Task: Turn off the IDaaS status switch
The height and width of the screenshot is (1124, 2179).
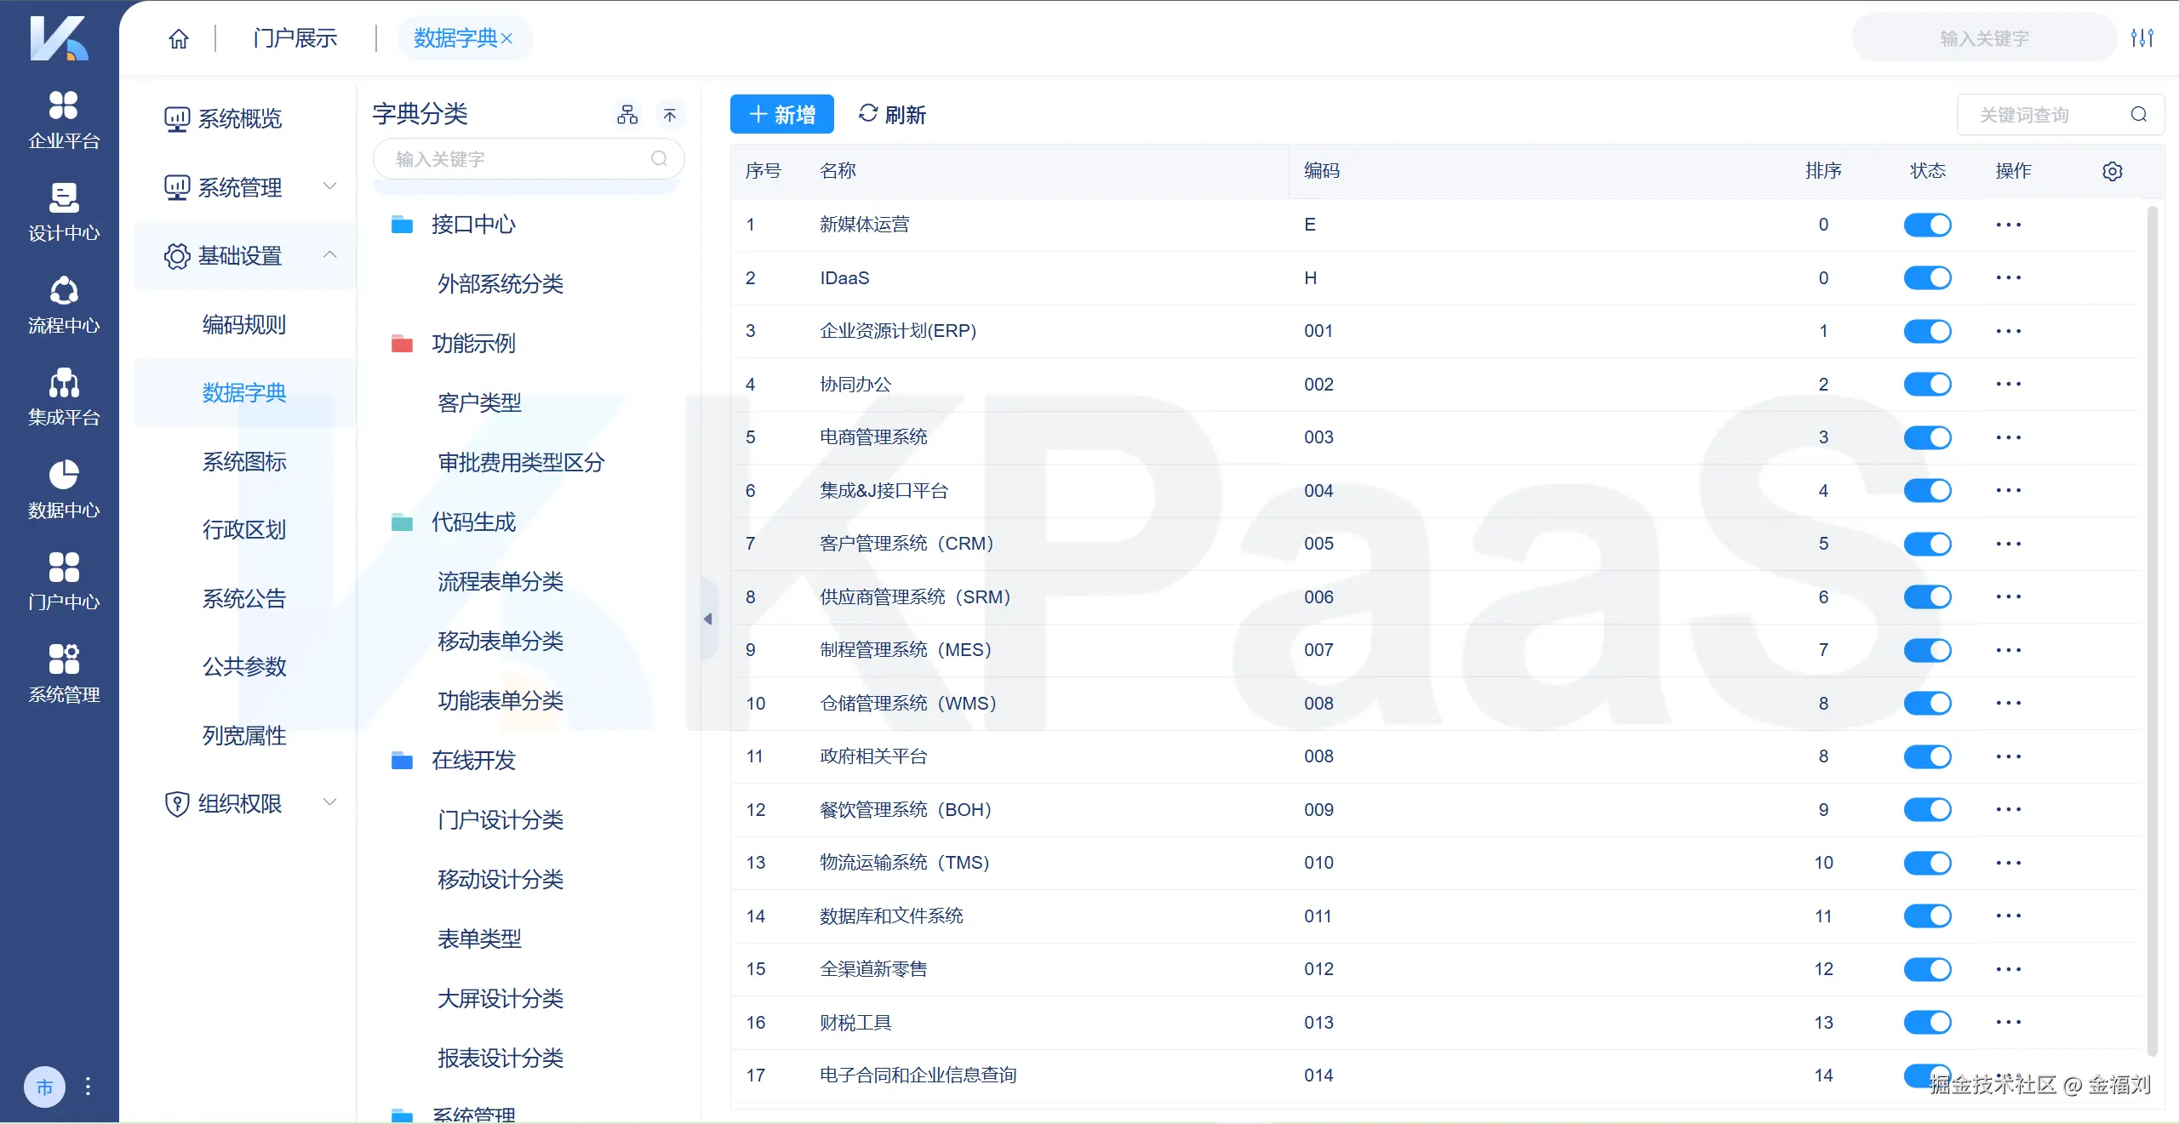Action: 1927,277
